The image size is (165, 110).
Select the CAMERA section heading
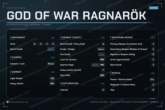click(x=16, y=57)
